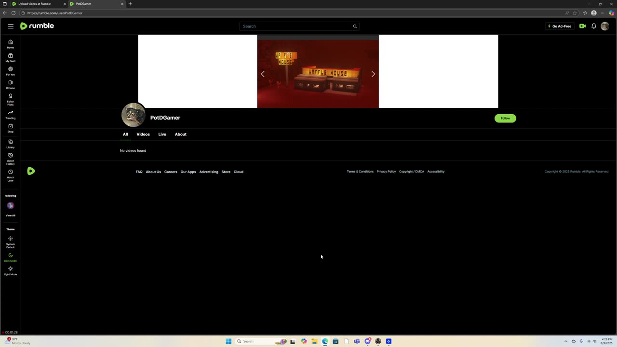Open Watch Later in the sidebar
Screen dimensions: 617x347
pos(10,175)
